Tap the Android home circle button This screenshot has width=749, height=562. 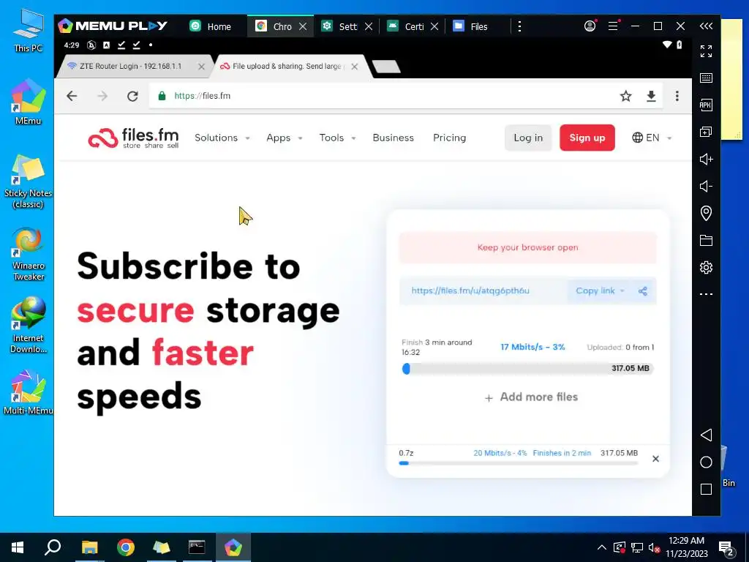point(706,462)
